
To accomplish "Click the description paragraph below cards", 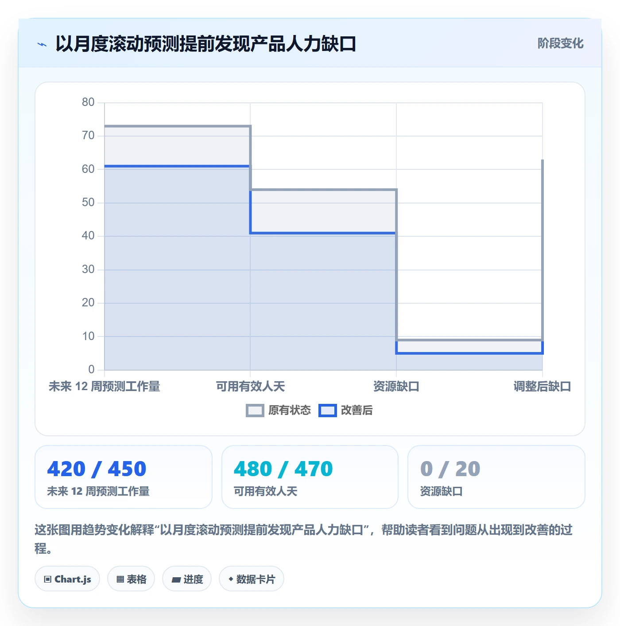I will point(304,539).
